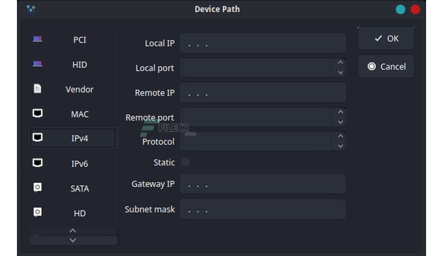Open the MAC entry label
This screenshot has width=443, height=256.
pyautogui.click(x=79, y=114)
